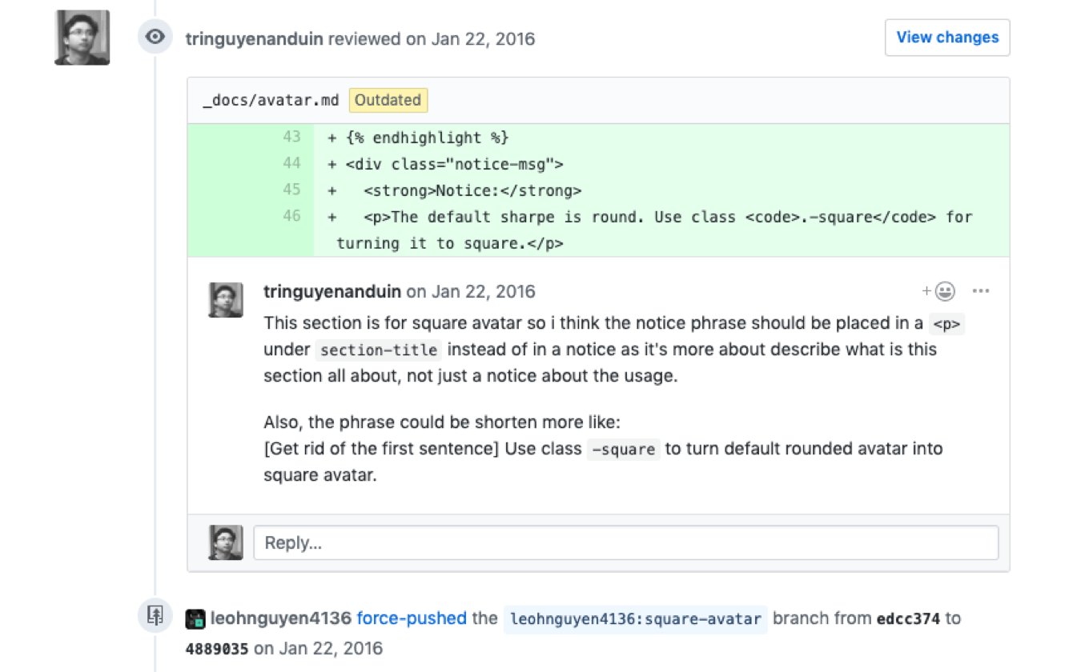Open tringuyenanduin profile in review header
Image resolution: width=1089 pixels, height=672 pixels.
point(255,39)
